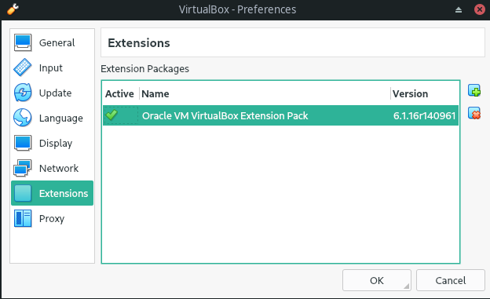Select the Extensions section label
Image resolution: width=490 pixels, height=299 pixels.
point(64,193)
